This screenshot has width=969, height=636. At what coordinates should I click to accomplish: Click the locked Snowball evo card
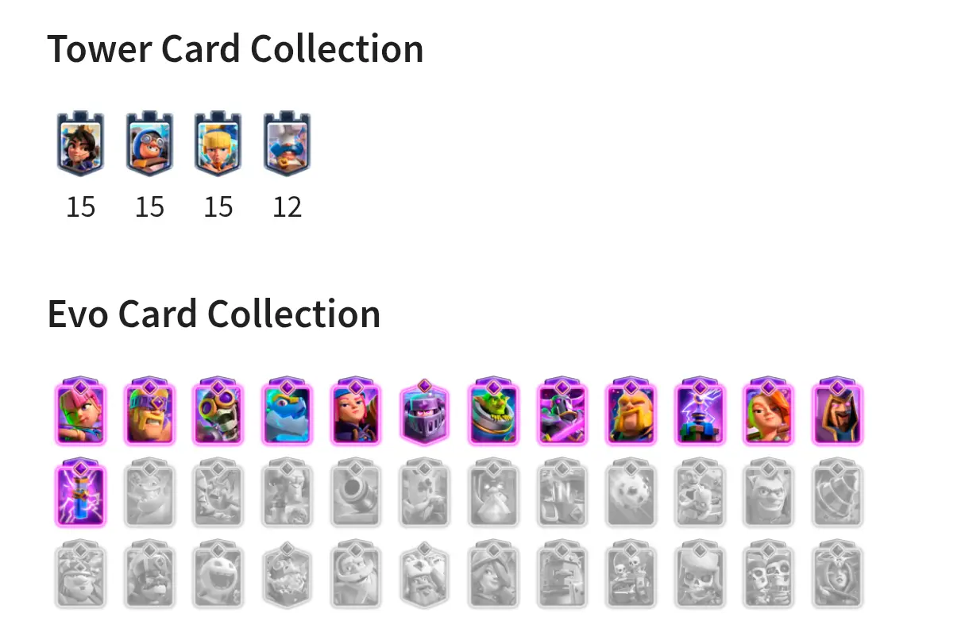coord(631,493)
